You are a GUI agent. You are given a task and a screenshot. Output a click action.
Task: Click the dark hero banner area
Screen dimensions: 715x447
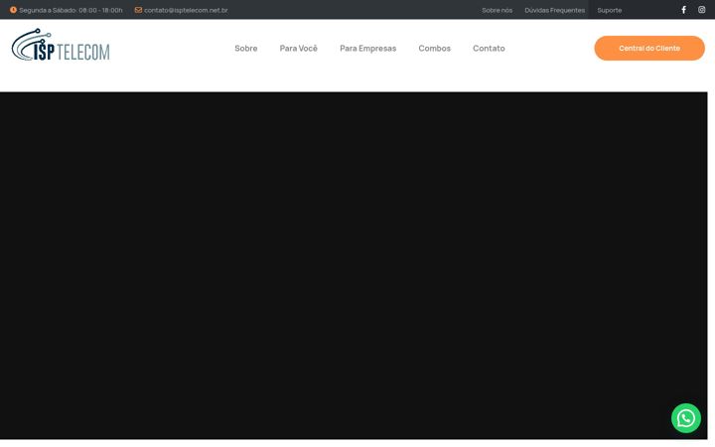point(354,265)
